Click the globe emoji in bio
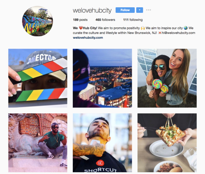The height and width of the screenshot is (174, 205). tap(186, 28)
